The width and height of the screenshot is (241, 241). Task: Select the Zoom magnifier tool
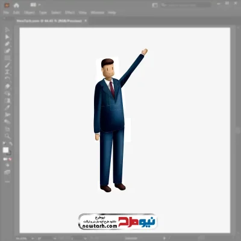(7, 136)
